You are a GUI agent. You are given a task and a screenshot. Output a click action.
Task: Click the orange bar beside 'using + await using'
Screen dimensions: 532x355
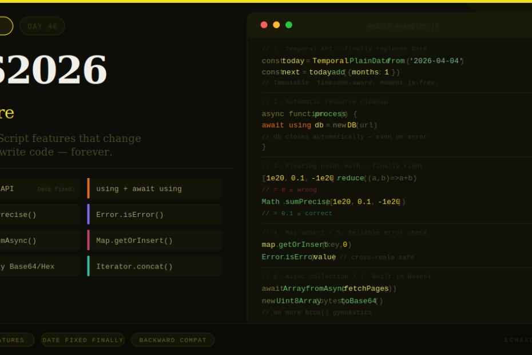88,188
